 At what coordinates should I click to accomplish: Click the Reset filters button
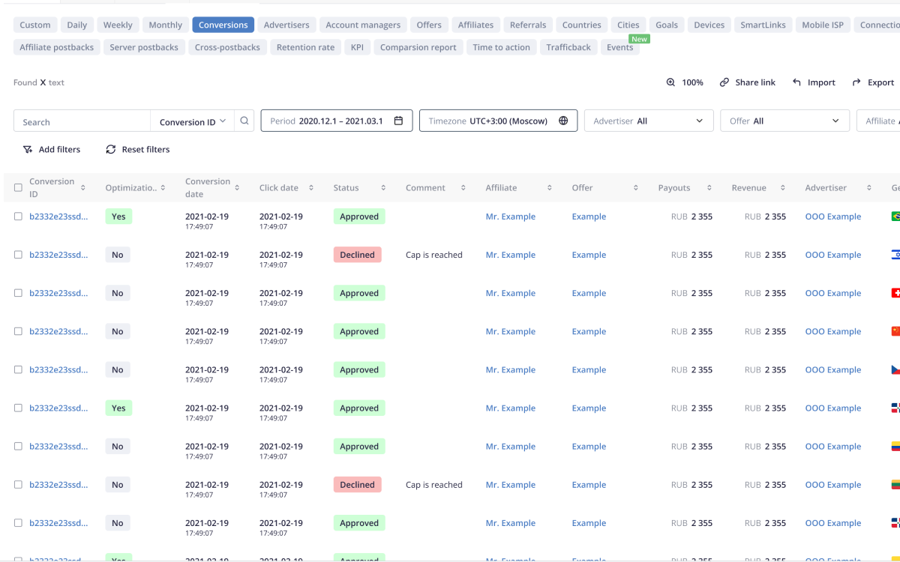pos(138,149)
